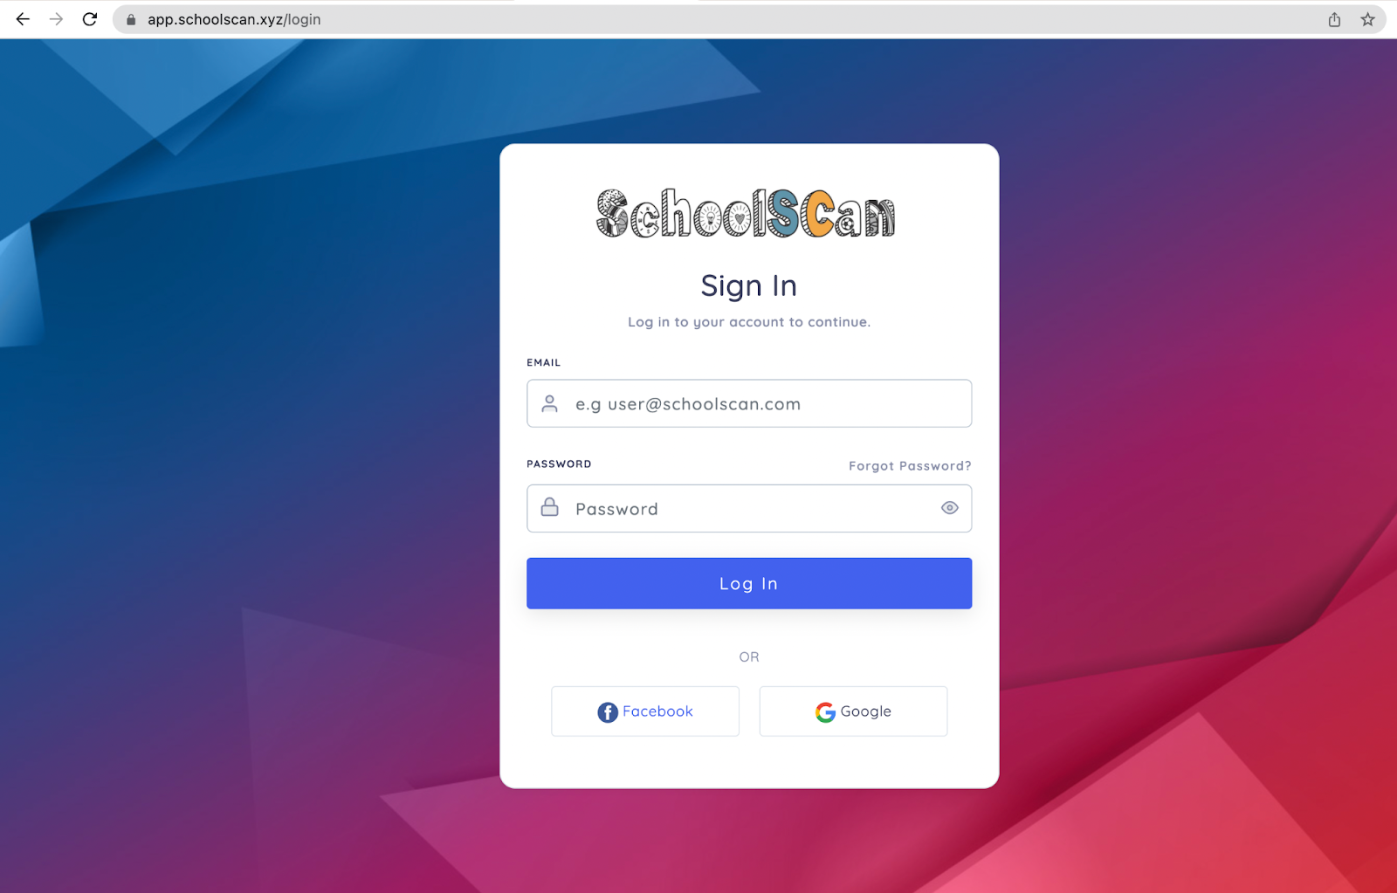Reload the SchoolScan login page
Viewport: 1397px width, 893px height.
89,19
